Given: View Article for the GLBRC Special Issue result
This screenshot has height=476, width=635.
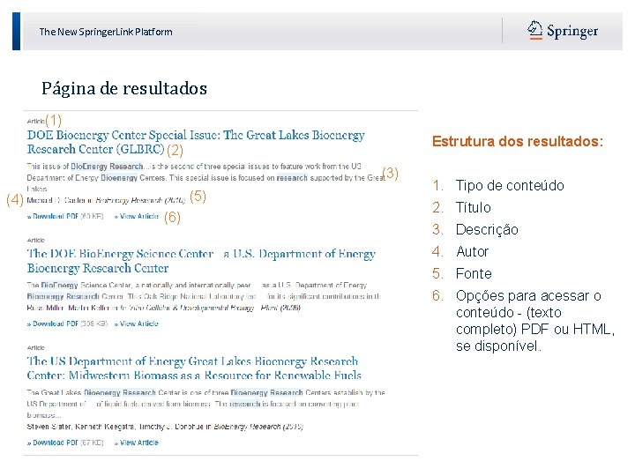Looking at the screenshot, I should pyautogui.click(x=137, y=216).
